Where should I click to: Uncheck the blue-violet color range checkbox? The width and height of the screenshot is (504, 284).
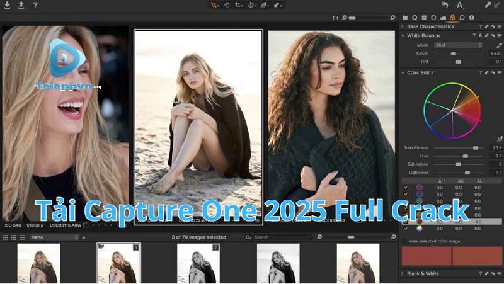tap(406, 194)
